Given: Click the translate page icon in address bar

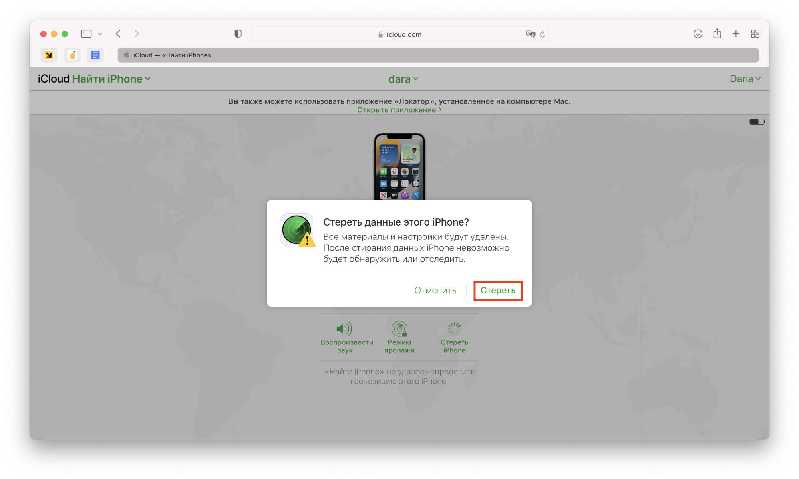Looking at the screenshot, I should pyautogui.click(x=530, y=34).
